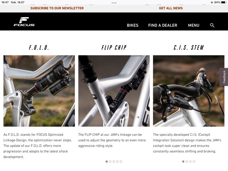Viewport: 228px width, 171px height.
Task: Open the Feedback side tab
Action: pos(224,77)
